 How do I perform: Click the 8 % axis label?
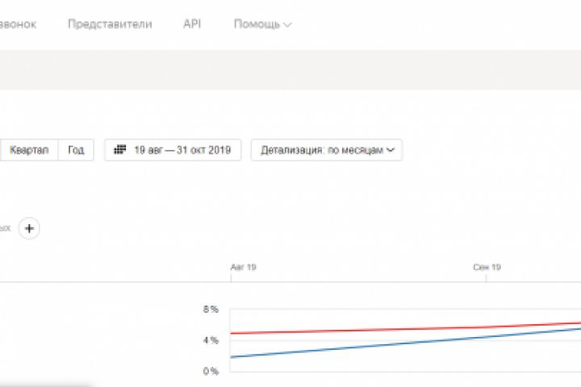[210, 309]
